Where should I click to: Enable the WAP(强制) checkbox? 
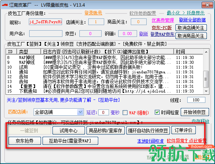pos(125,113)
